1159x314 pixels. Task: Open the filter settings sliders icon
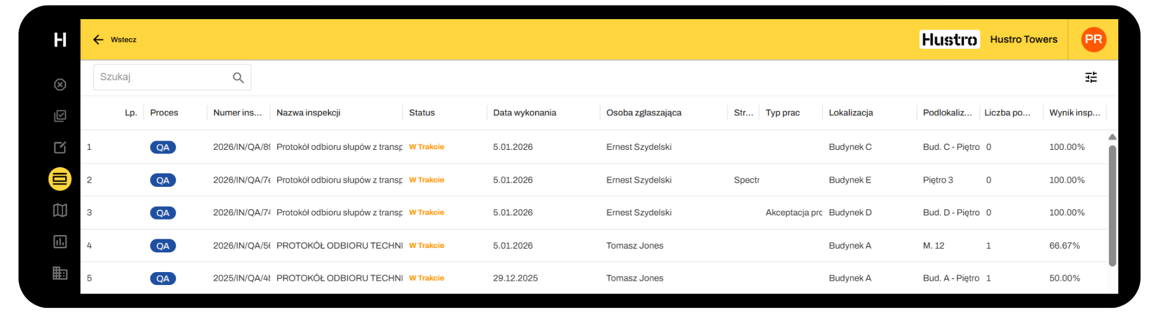click(x=1091, y=77)
